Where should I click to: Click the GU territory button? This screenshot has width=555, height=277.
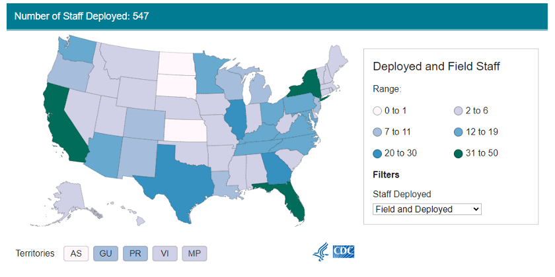(106, 253)
